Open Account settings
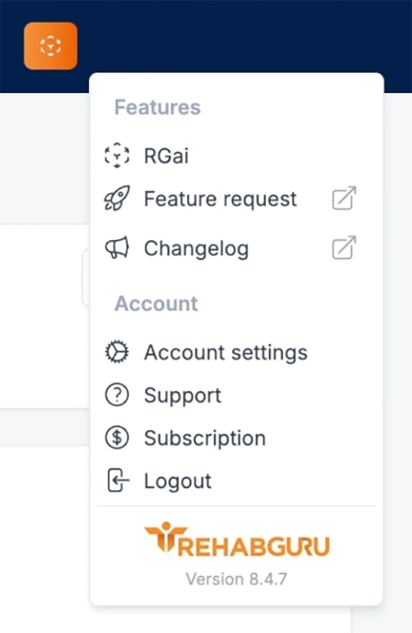 [225, 353]
